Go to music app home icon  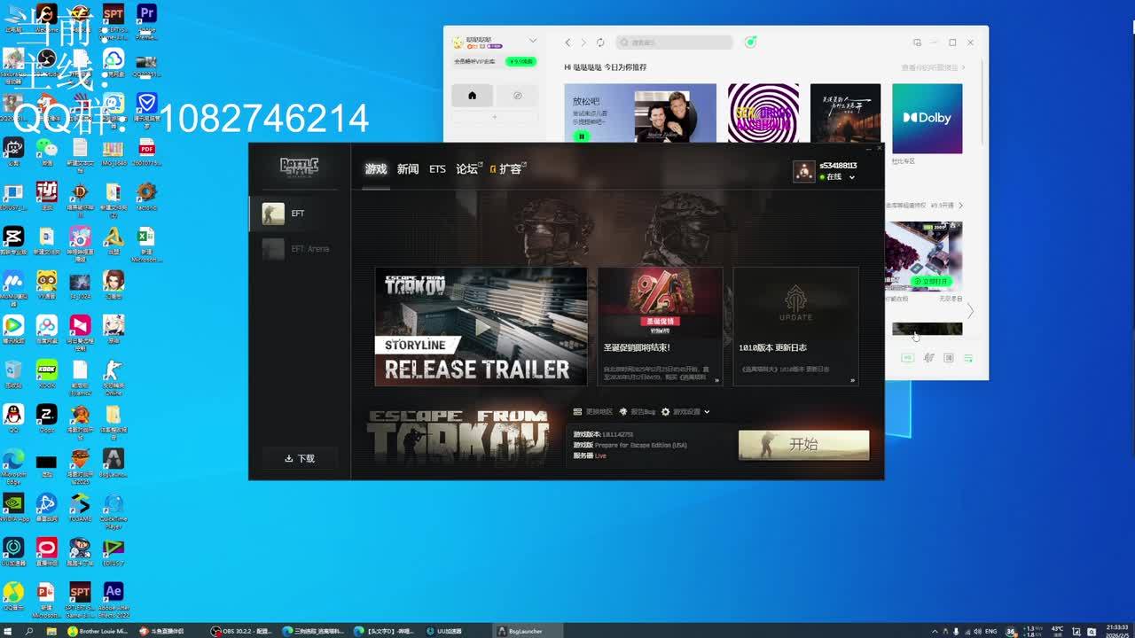pos(472,96)
